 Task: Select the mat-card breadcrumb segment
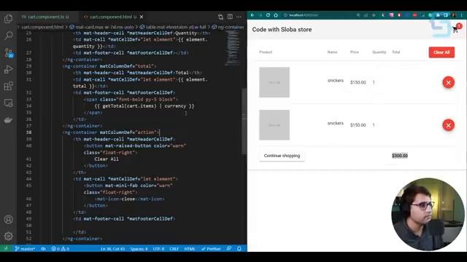pyautogui.click(x=102, y=27)
